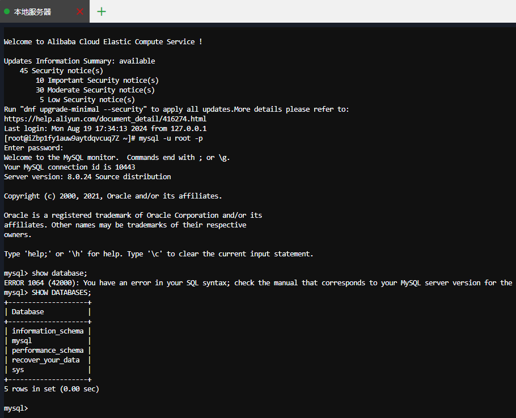This screenshot has width=516, height=418.
Task: Click the 'Oracle is a registered trademark' line
Action: coord(133,216)
